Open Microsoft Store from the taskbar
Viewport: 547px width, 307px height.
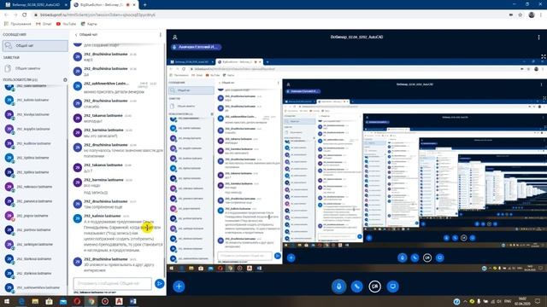50,301
